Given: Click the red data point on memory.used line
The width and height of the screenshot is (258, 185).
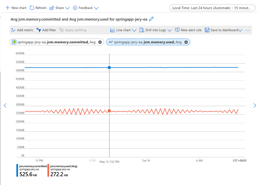Looking at the screenshot, I should [x=109, y=111].
